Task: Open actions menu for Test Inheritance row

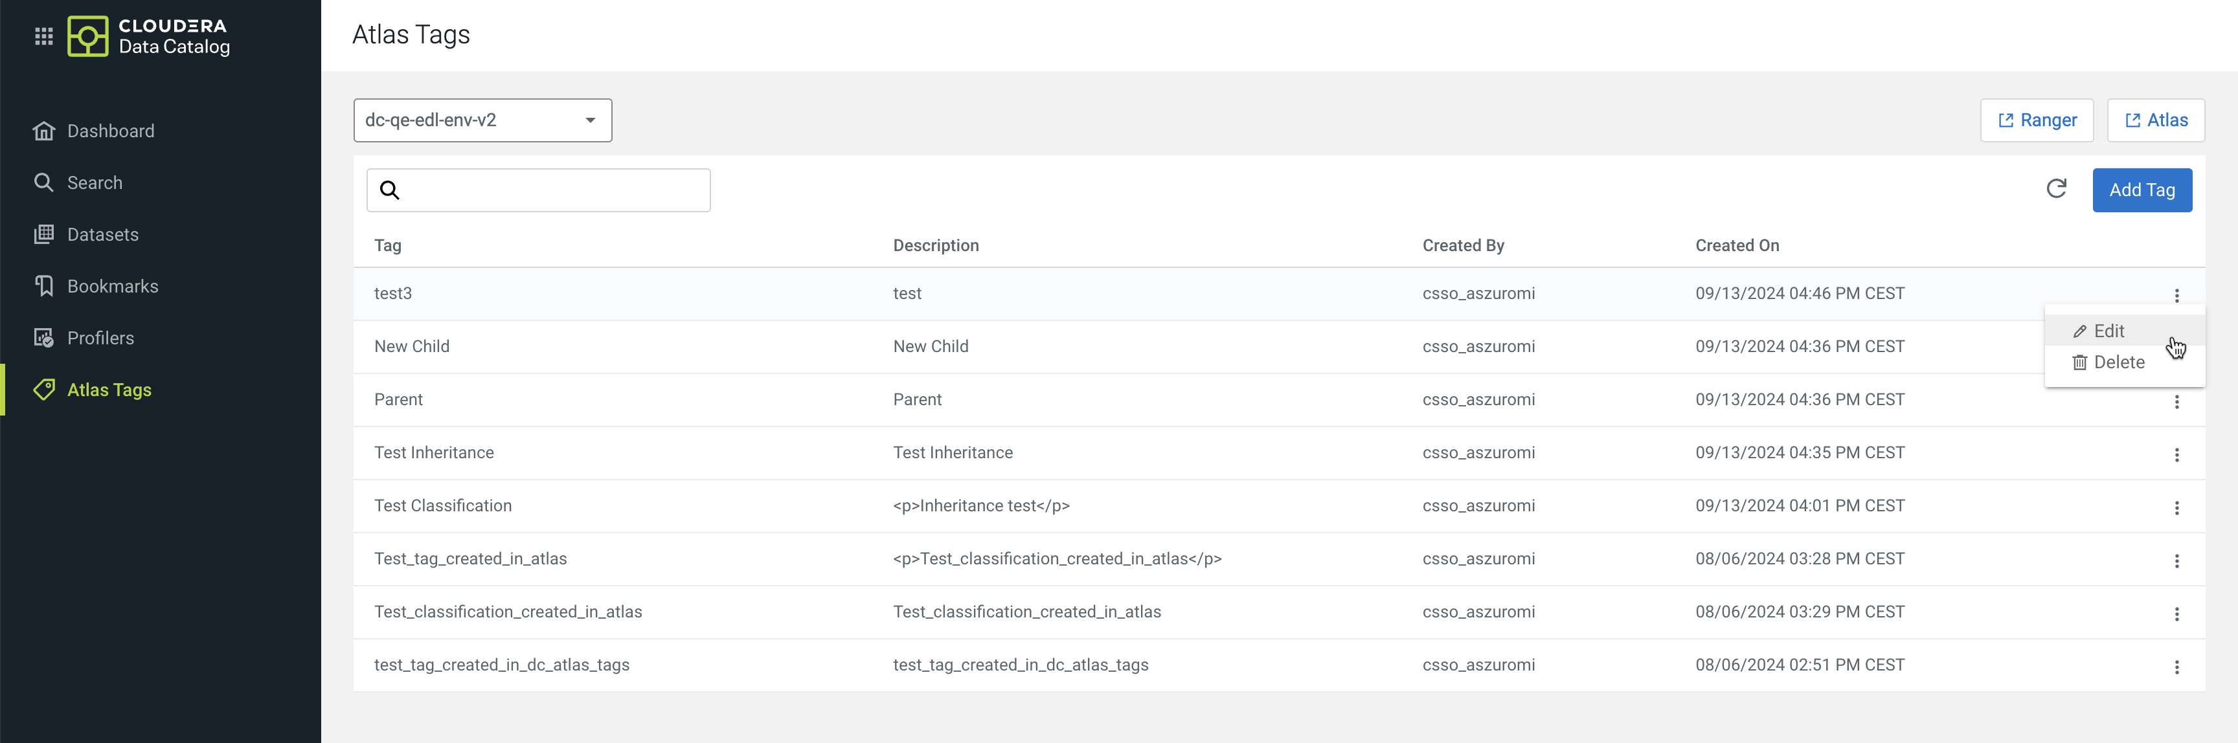Action: pos(2176,455)
